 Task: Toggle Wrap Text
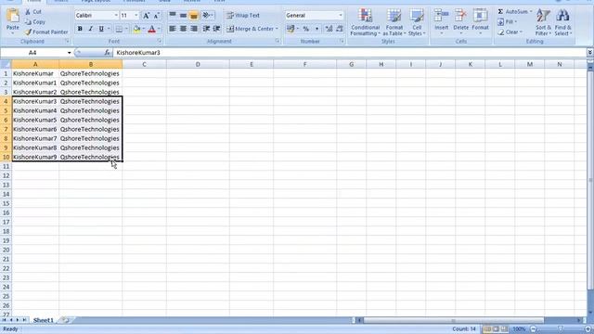pos(243,16)
